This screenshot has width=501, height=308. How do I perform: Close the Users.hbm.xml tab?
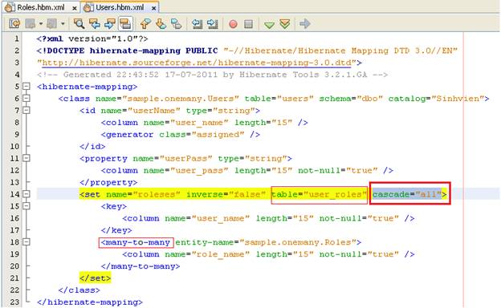click(x=153, y=8)
